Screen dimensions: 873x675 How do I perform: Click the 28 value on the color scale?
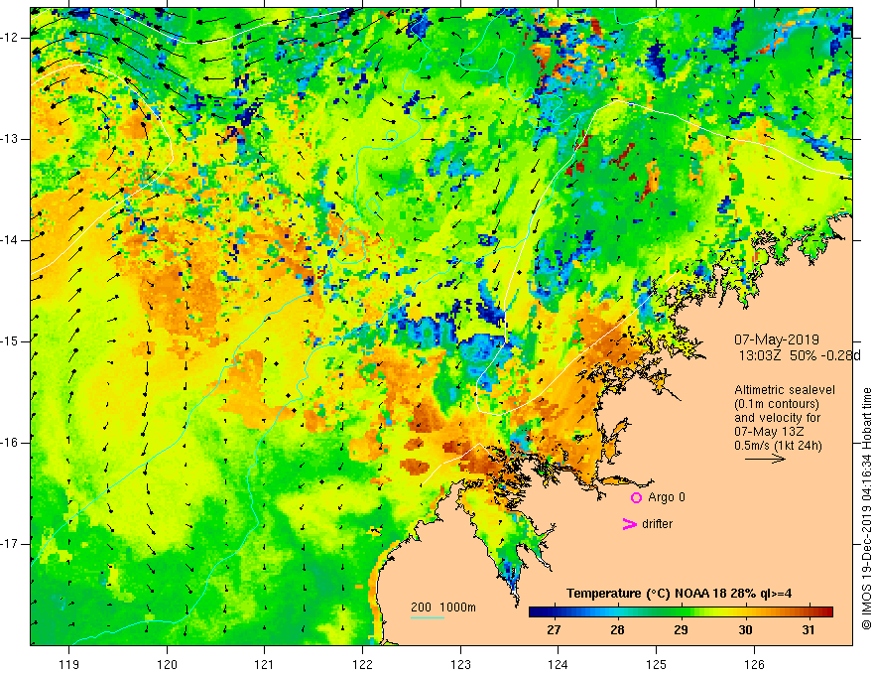coord(617,630)
